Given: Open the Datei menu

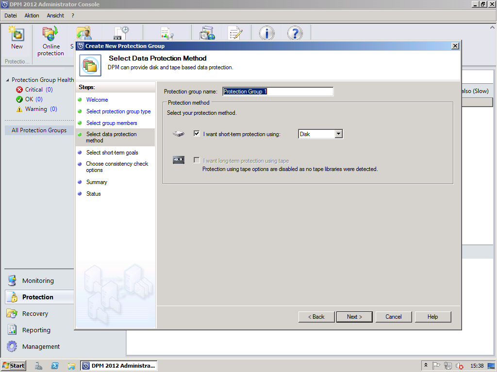Looking at the screenshot, I should coord(11,15).
